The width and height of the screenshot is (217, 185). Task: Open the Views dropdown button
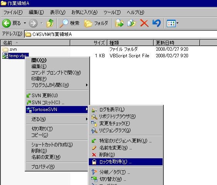(173, 23)
